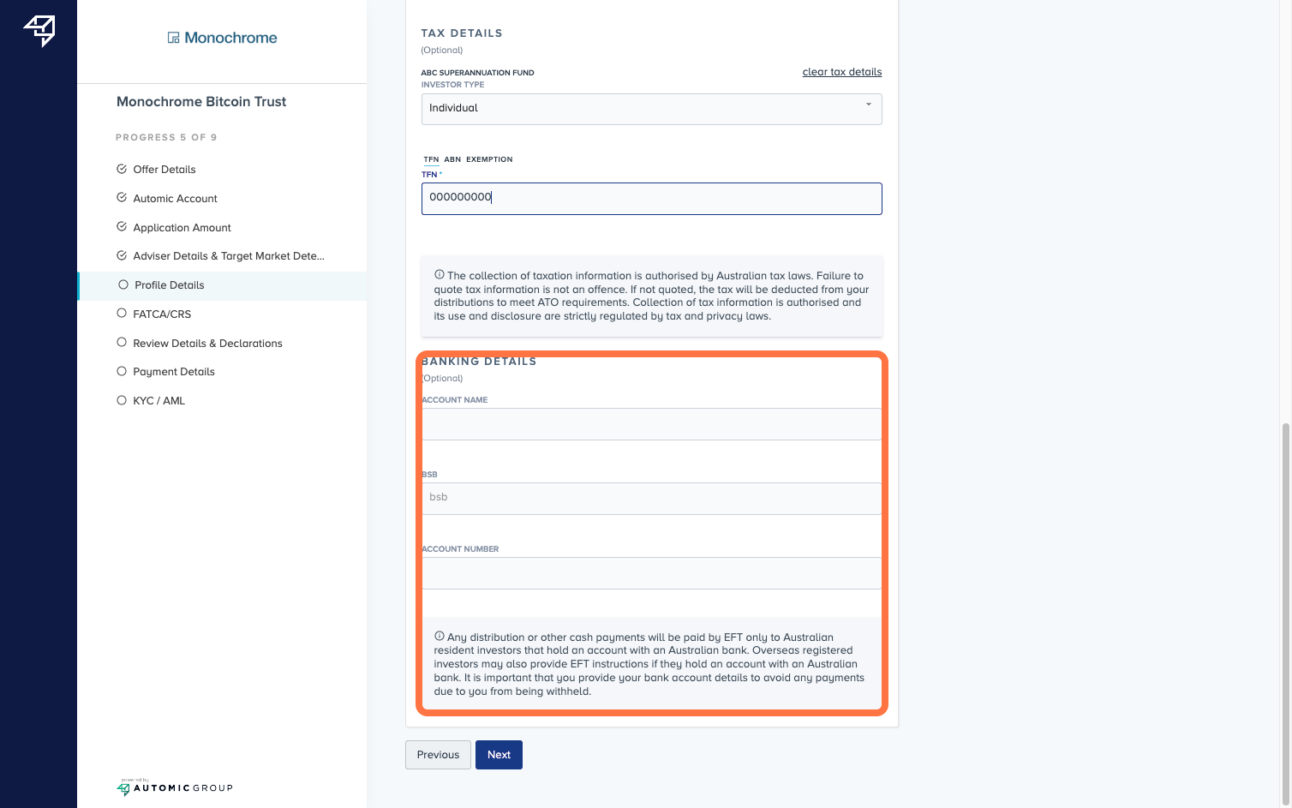
Task: Click the Previous button
Action: (438, 755)
